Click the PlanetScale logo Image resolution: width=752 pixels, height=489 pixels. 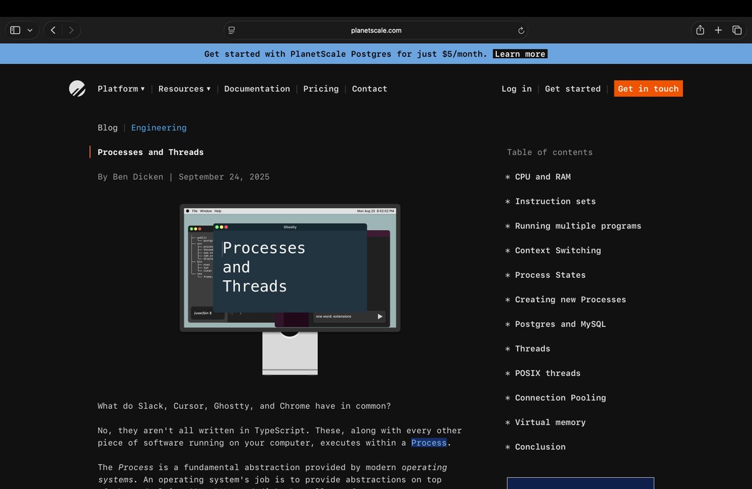click(x=77, y=88)
